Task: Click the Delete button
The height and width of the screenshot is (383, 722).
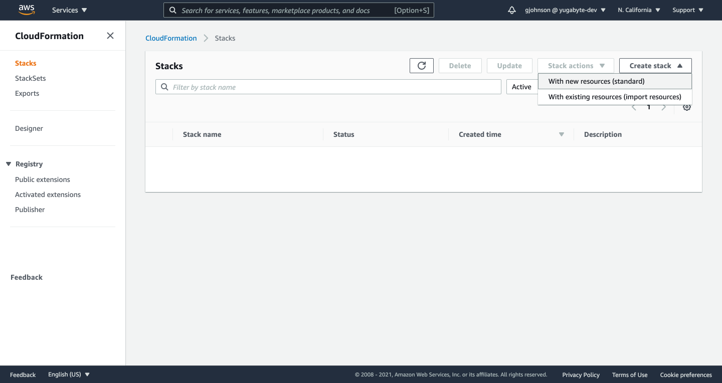Action: tap(460, 65)
